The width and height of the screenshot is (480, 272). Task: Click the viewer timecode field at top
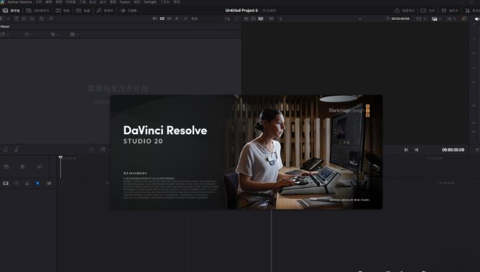[400, 18]
